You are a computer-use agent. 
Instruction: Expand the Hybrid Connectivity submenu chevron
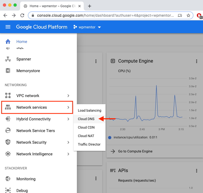[68, 119]
